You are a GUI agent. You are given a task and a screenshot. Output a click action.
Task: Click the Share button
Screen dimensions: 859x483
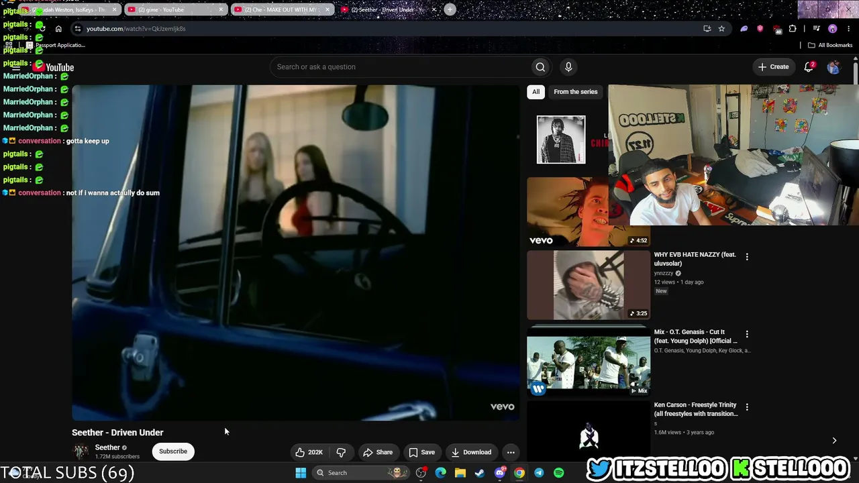(x=378, y=452)
